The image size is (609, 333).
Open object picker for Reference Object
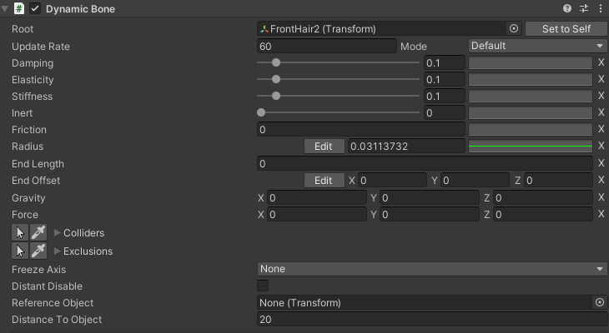(600, 302)
